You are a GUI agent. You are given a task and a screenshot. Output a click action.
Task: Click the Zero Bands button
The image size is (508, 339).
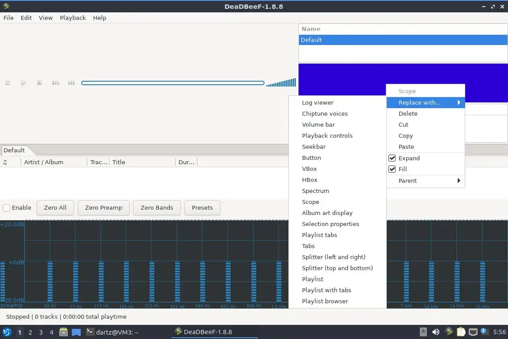[157, 208]
